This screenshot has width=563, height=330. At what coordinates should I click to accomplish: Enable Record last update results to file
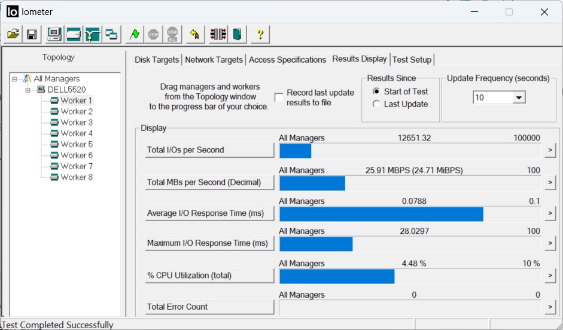279,97
